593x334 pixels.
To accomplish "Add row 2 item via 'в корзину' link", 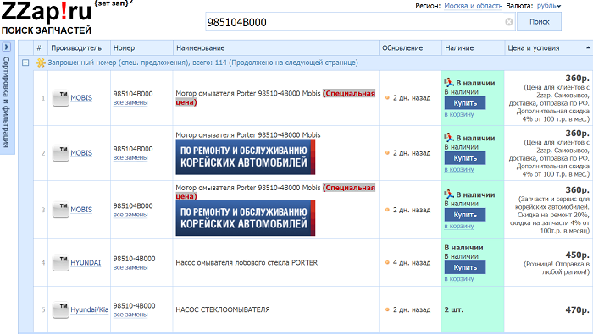I will (x=459, y=169).
